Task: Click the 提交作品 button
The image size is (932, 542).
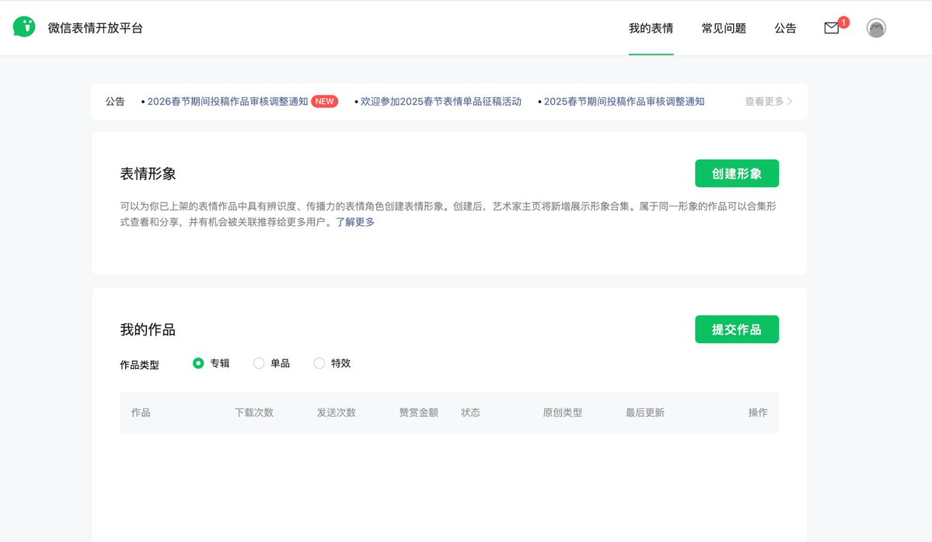Action: point(736,329)
